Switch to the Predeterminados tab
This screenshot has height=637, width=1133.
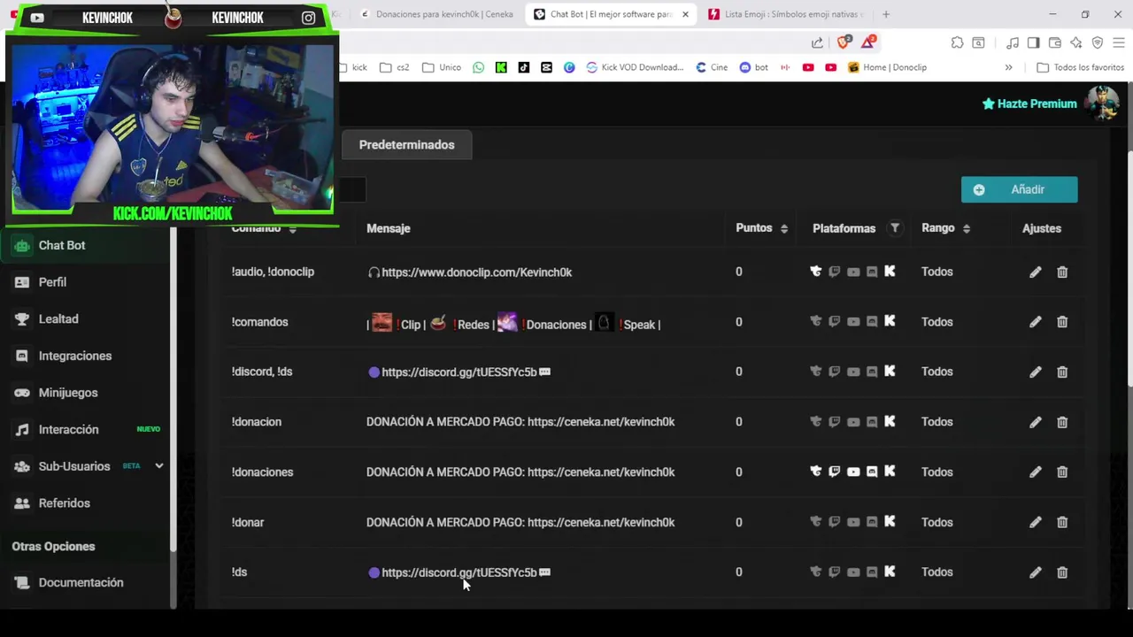(406, 145)
